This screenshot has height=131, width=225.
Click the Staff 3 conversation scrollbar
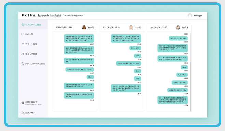[191, 72]
